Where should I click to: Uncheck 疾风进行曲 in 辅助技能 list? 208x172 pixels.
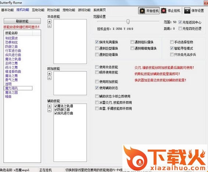56,113
